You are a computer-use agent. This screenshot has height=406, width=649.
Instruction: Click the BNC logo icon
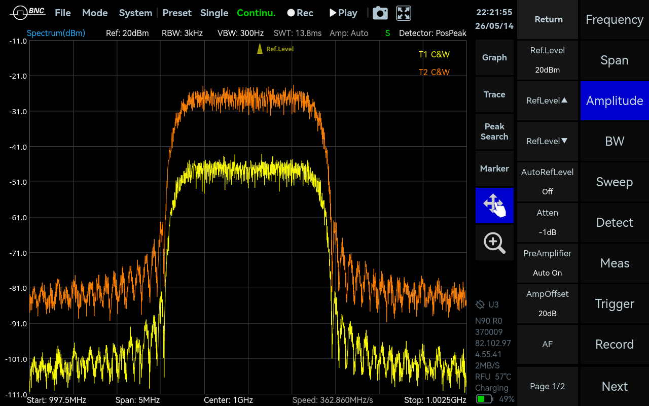27,13
